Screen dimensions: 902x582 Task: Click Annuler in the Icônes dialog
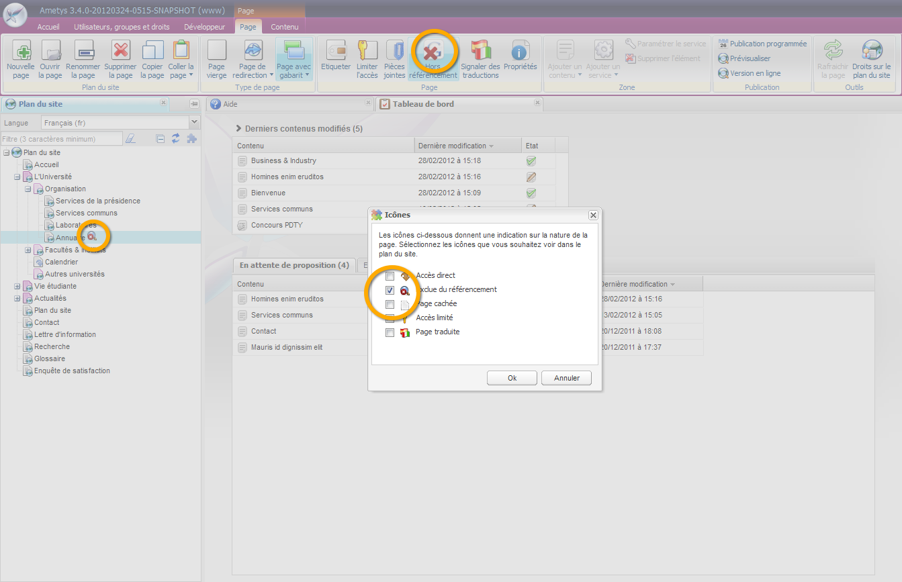click(566, 378)
